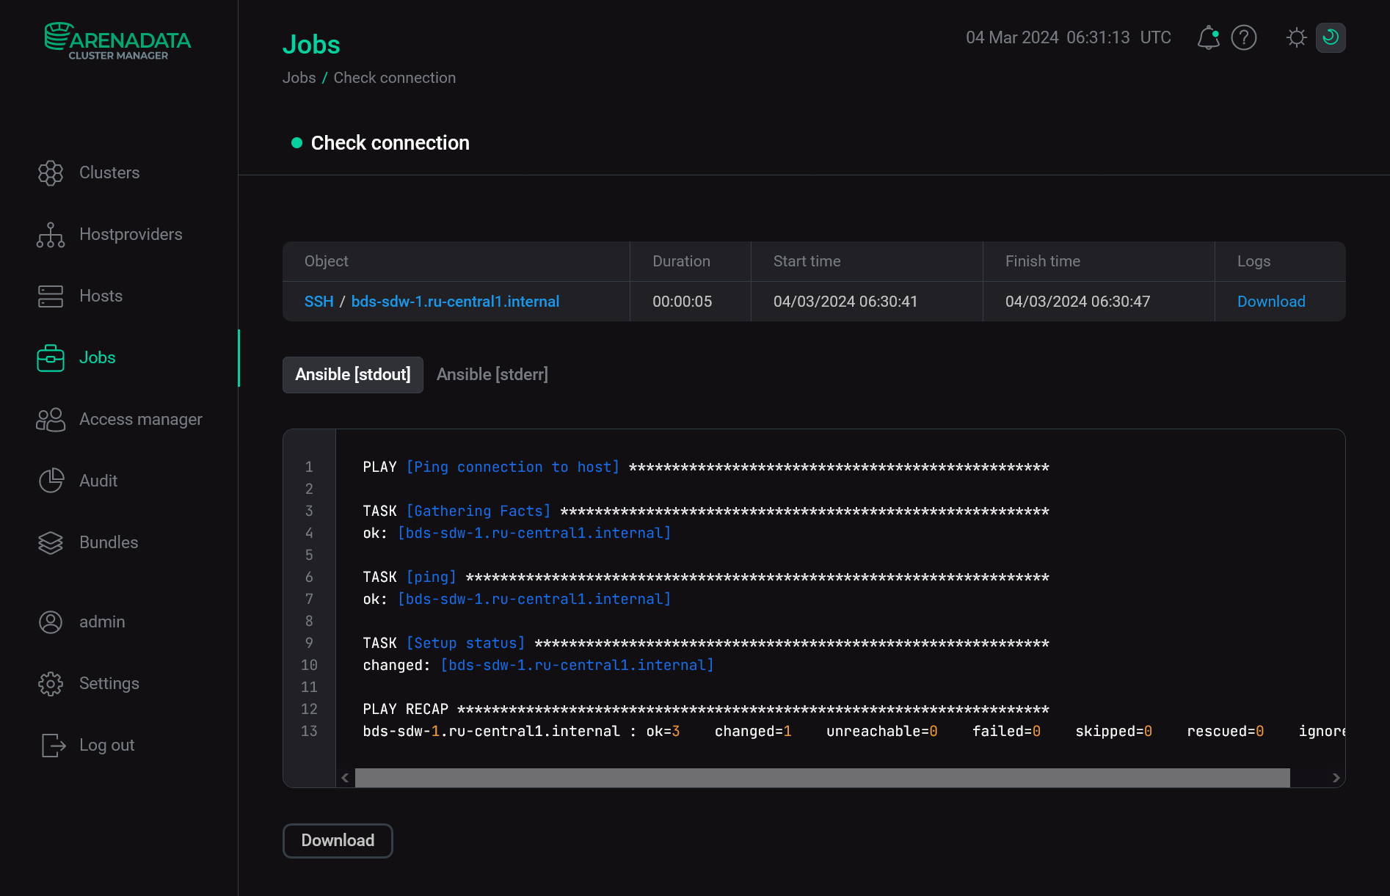1390x896 pixels.
Task: Switch to dark theme with moon icon
Action: (x=1331, y=37)
